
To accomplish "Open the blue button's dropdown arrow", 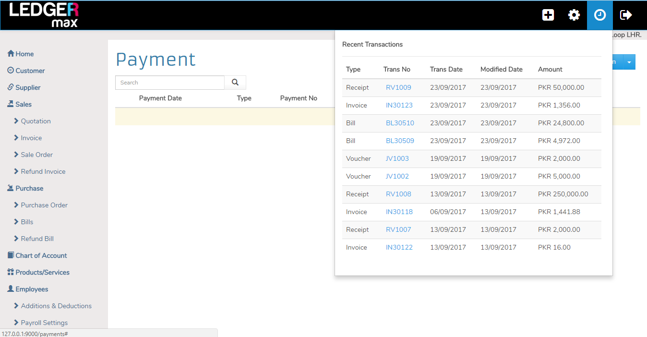I will click(x=629, y=62).
